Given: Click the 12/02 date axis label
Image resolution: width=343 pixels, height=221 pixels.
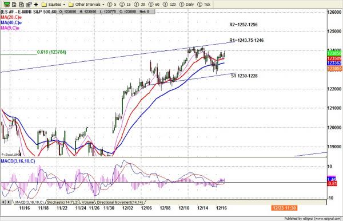Looking at the screenshot, I should point(127,208).
